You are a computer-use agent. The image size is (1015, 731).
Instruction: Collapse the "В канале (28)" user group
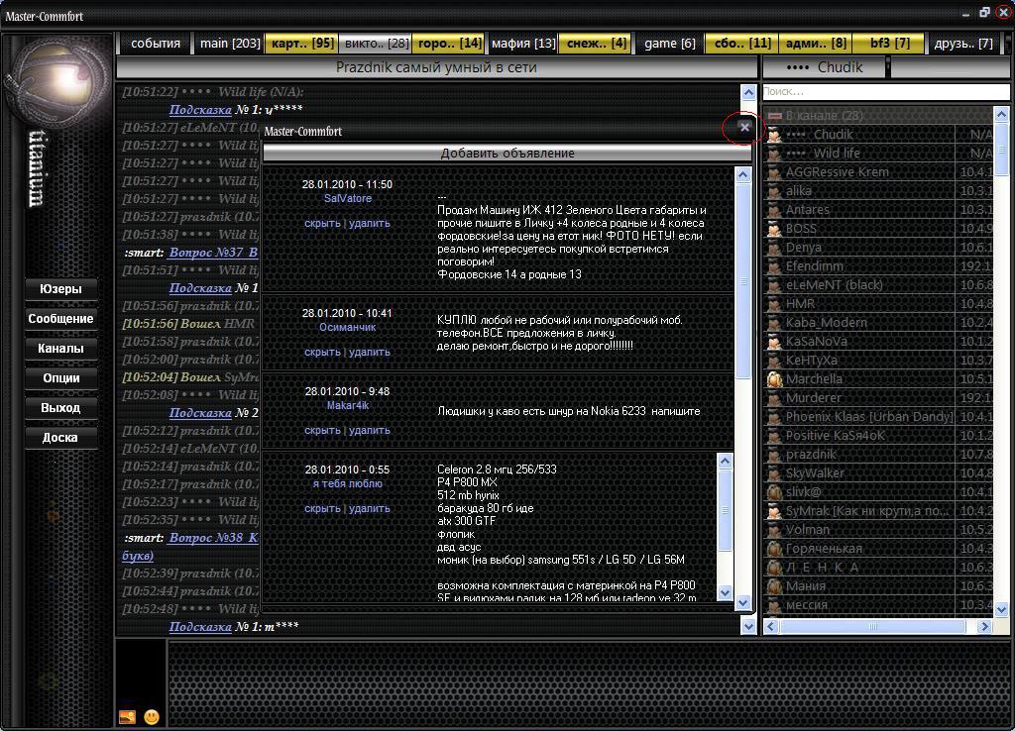tap(775, 116)
